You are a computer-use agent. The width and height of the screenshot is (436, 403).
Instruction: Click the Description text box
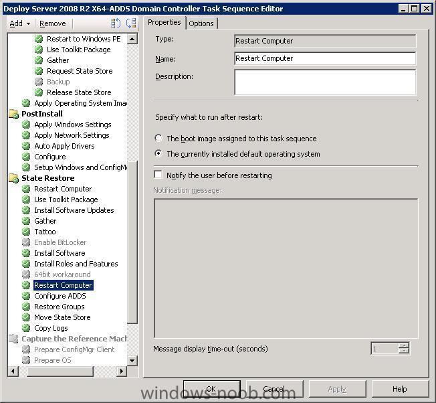(325, 82)
